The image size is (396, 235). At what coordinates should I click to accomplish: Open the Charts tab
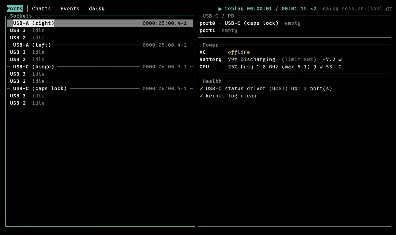click(x=41, y=9)
